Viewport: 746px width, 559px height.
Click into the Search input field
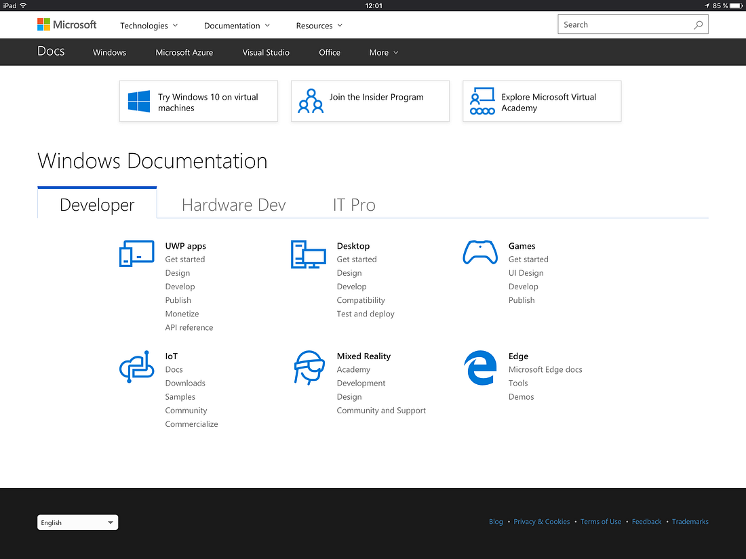(624, 25)
